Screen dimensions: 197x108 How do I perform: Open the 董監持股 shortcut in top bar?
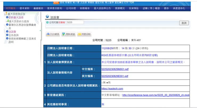tap(100, 2)
